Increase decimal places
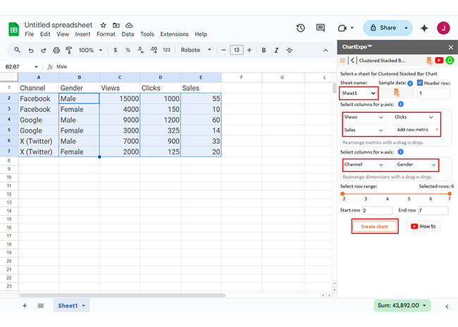The height and width of the screenshot is (327, 458). pyautogui.click(x=154, y=50)
